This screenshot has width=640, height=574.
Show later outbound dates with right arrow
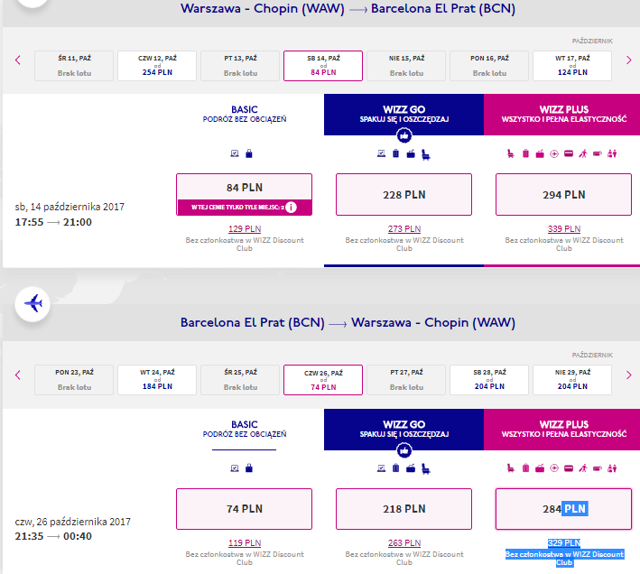point(628,60)
